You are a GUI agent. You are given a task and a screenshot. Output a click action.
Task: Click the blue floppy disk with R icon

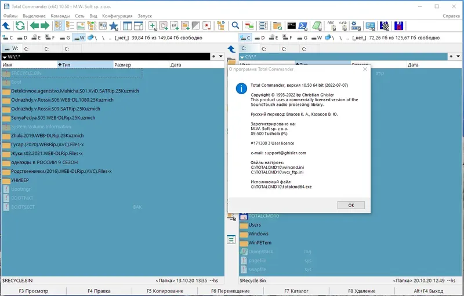click(399, 26)
